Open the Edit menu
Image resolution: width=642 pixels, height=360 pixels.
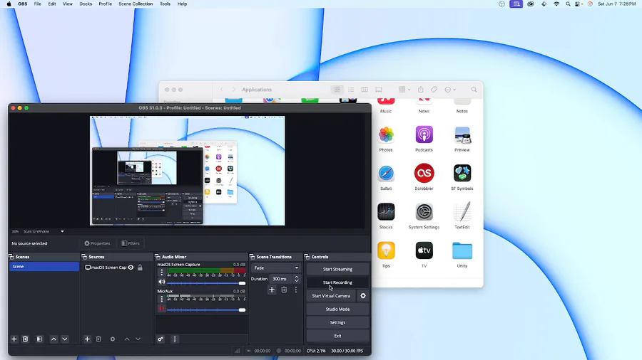pos(52,4)
